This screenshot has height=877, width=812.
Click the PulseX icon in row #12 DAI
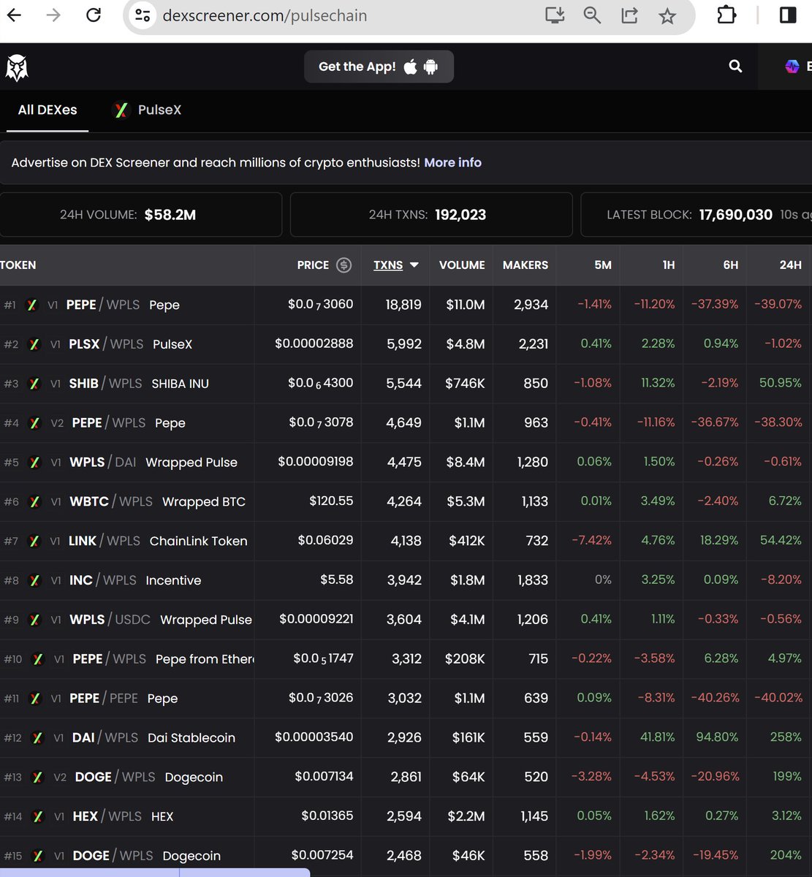37,738
